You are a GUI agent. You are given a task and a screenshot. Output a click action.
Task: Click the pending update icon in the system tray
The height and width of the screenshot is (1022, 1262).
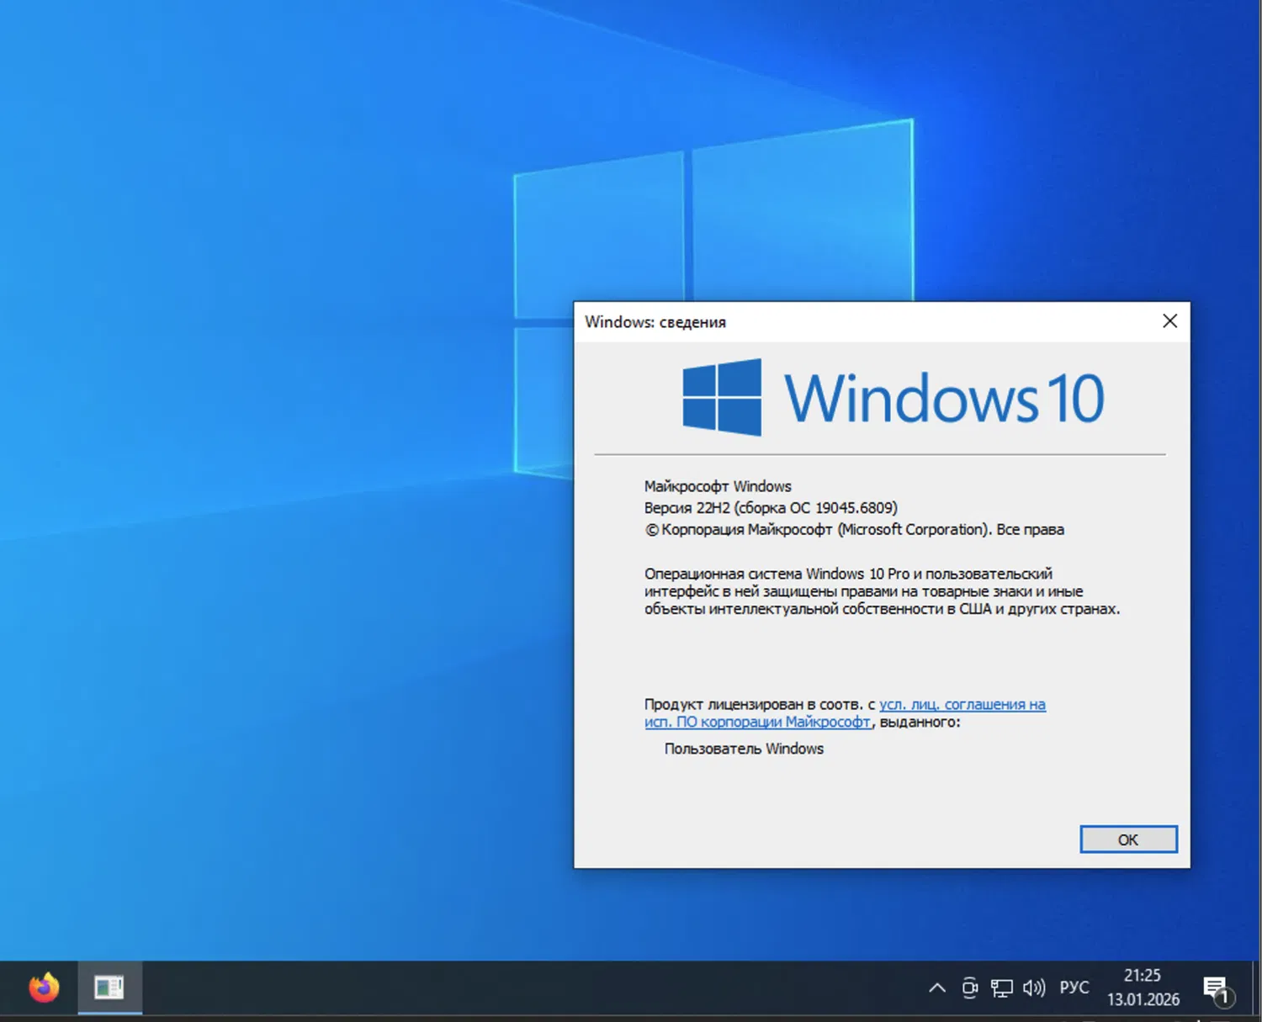971,988
